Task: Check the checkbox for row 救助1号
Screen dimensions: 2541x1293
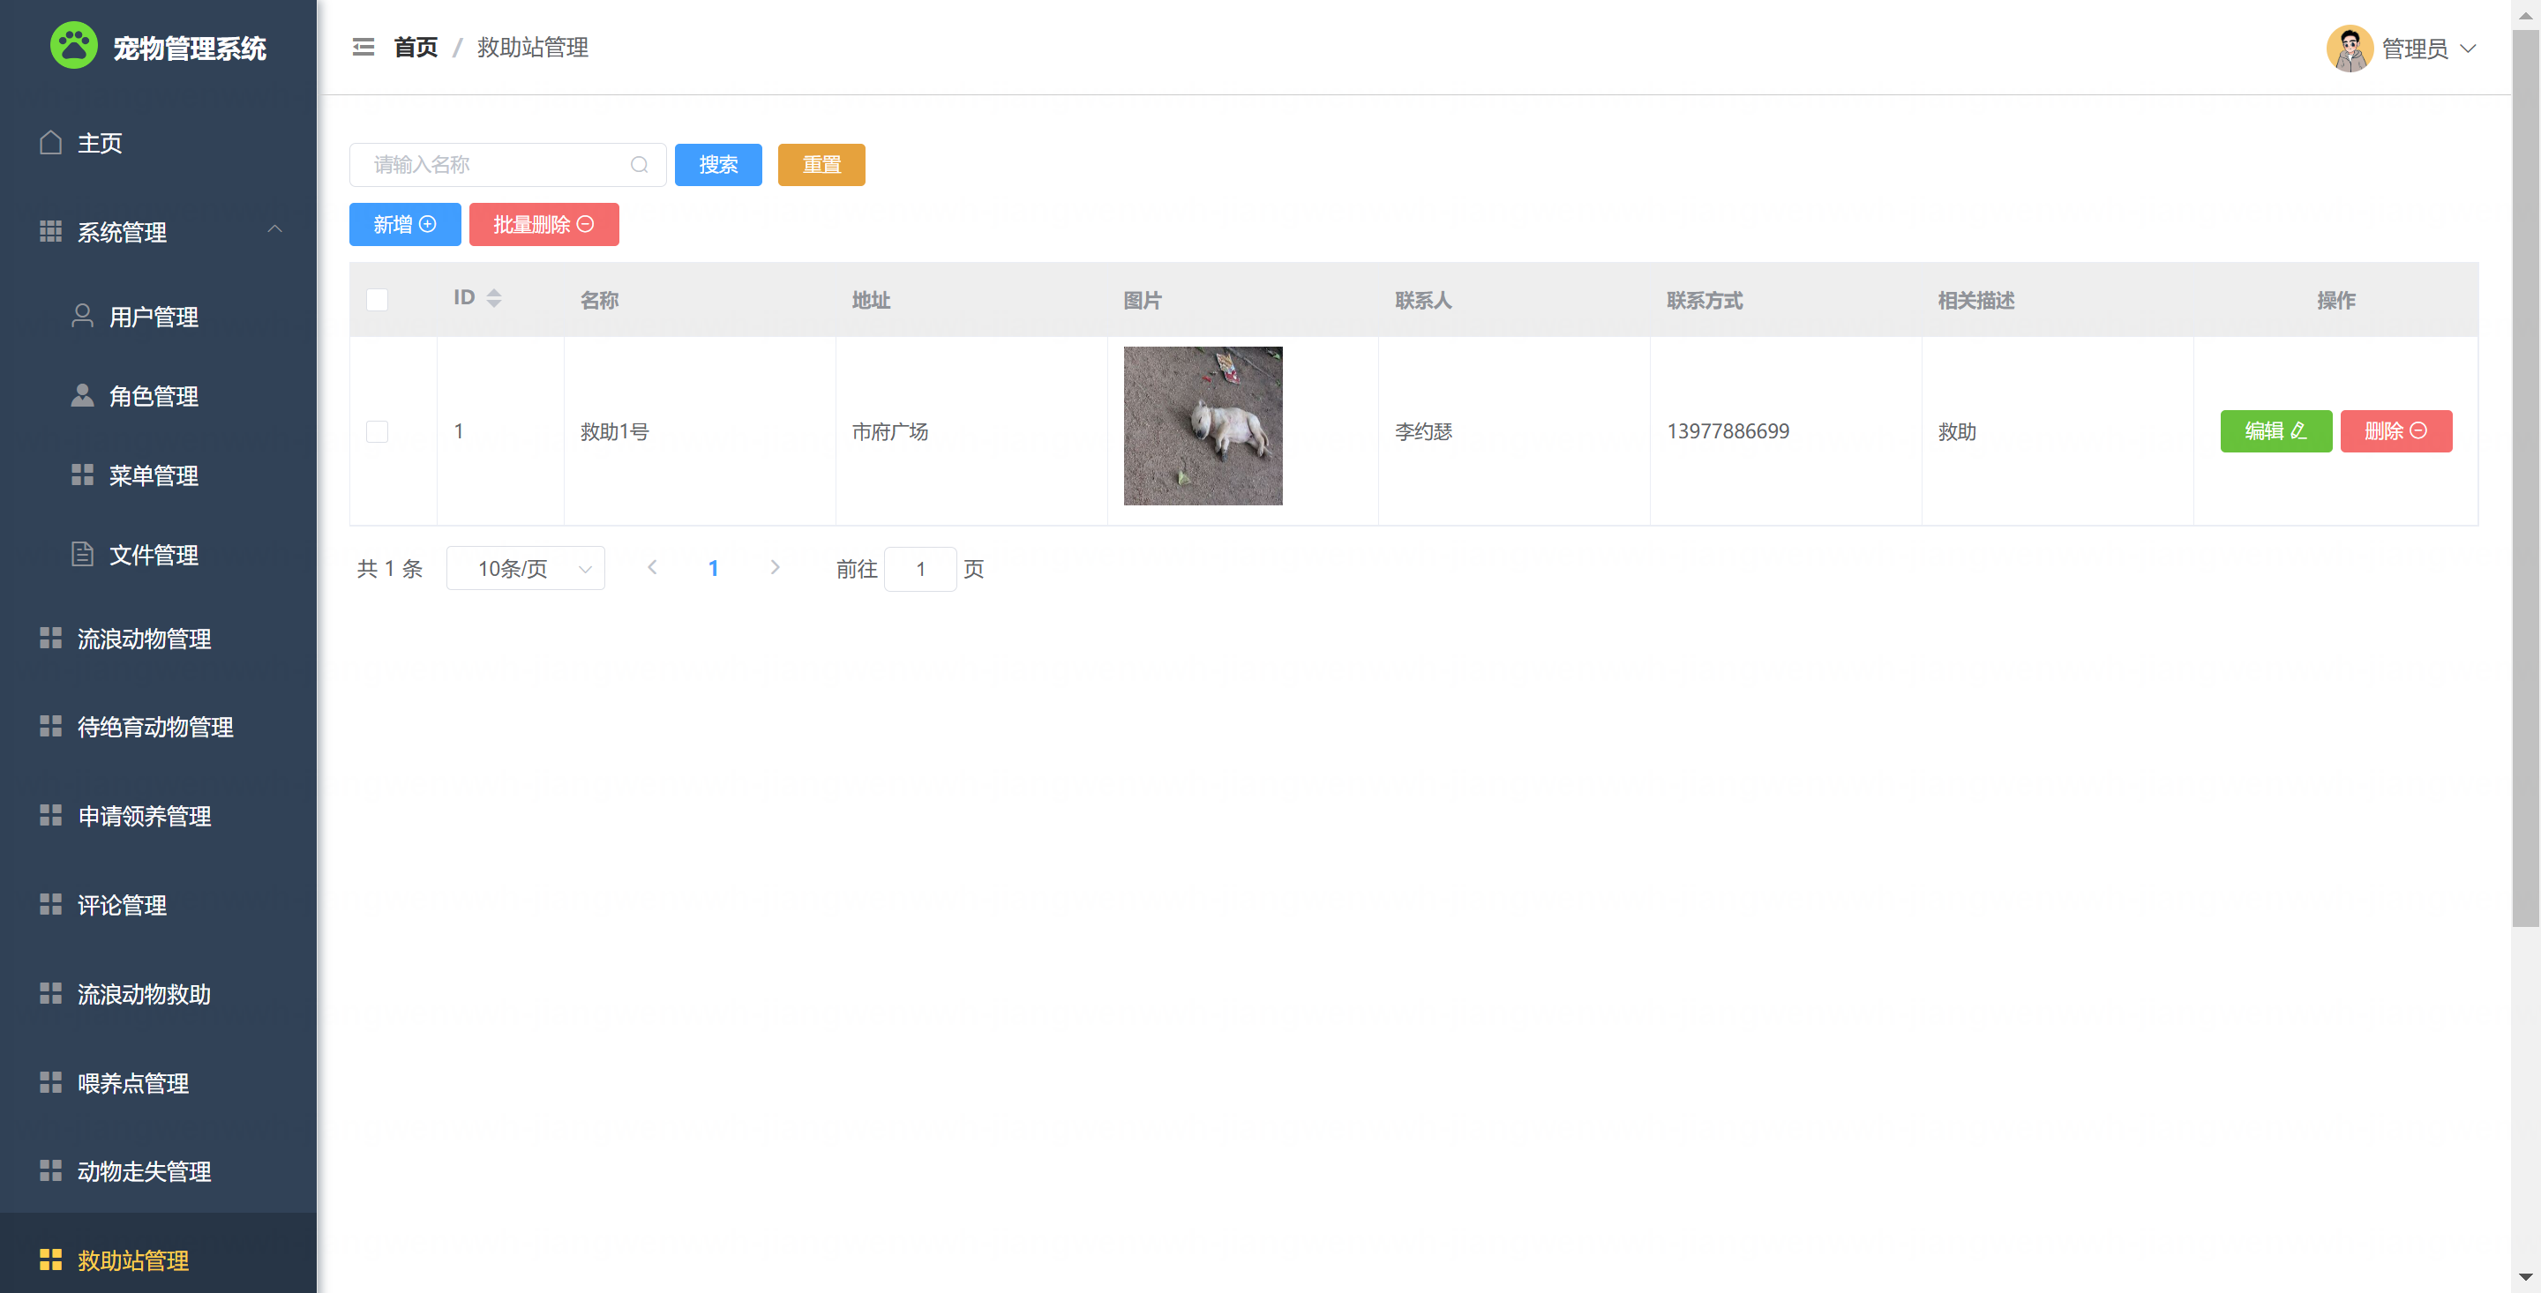Action: [x=377, y=431]
